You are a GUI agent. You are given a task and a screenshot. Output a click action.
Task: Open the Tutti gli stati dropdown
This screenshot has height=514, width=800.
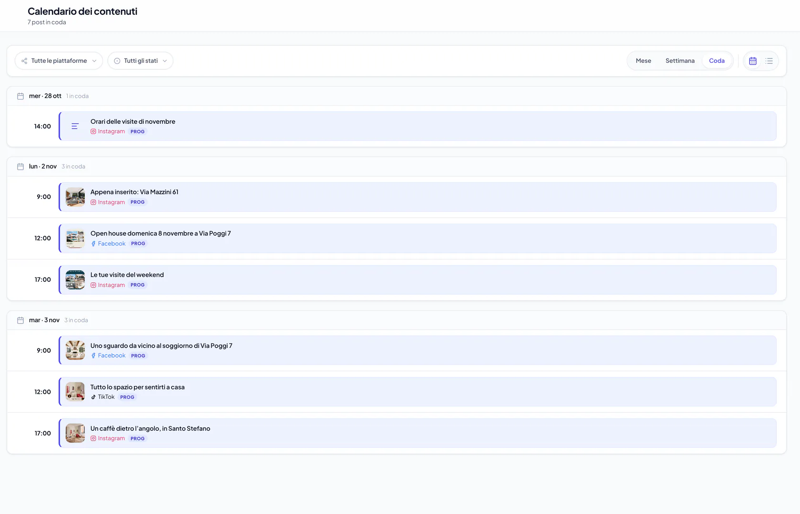pos(140,61)
